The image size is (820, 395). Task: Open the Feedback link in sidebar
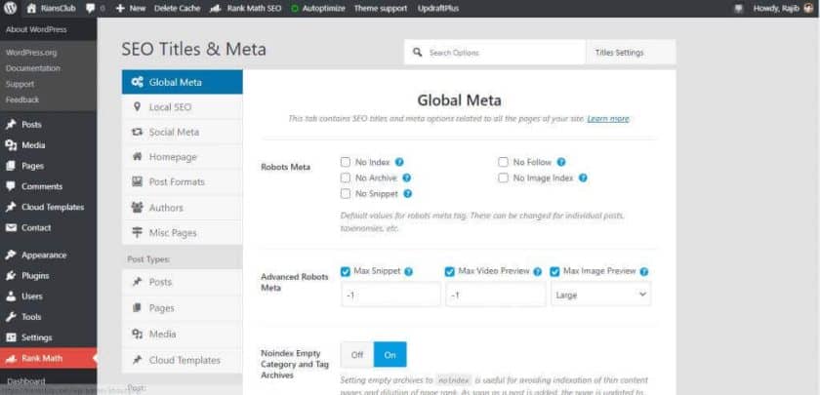(x=22, y=99)
